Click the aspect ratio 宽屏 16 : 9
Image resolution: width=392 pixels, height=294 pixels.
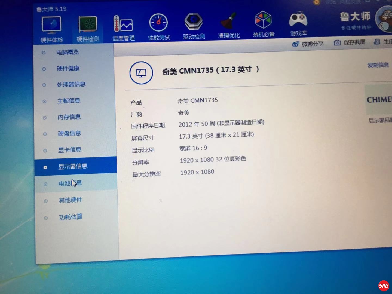click(193, 148)
